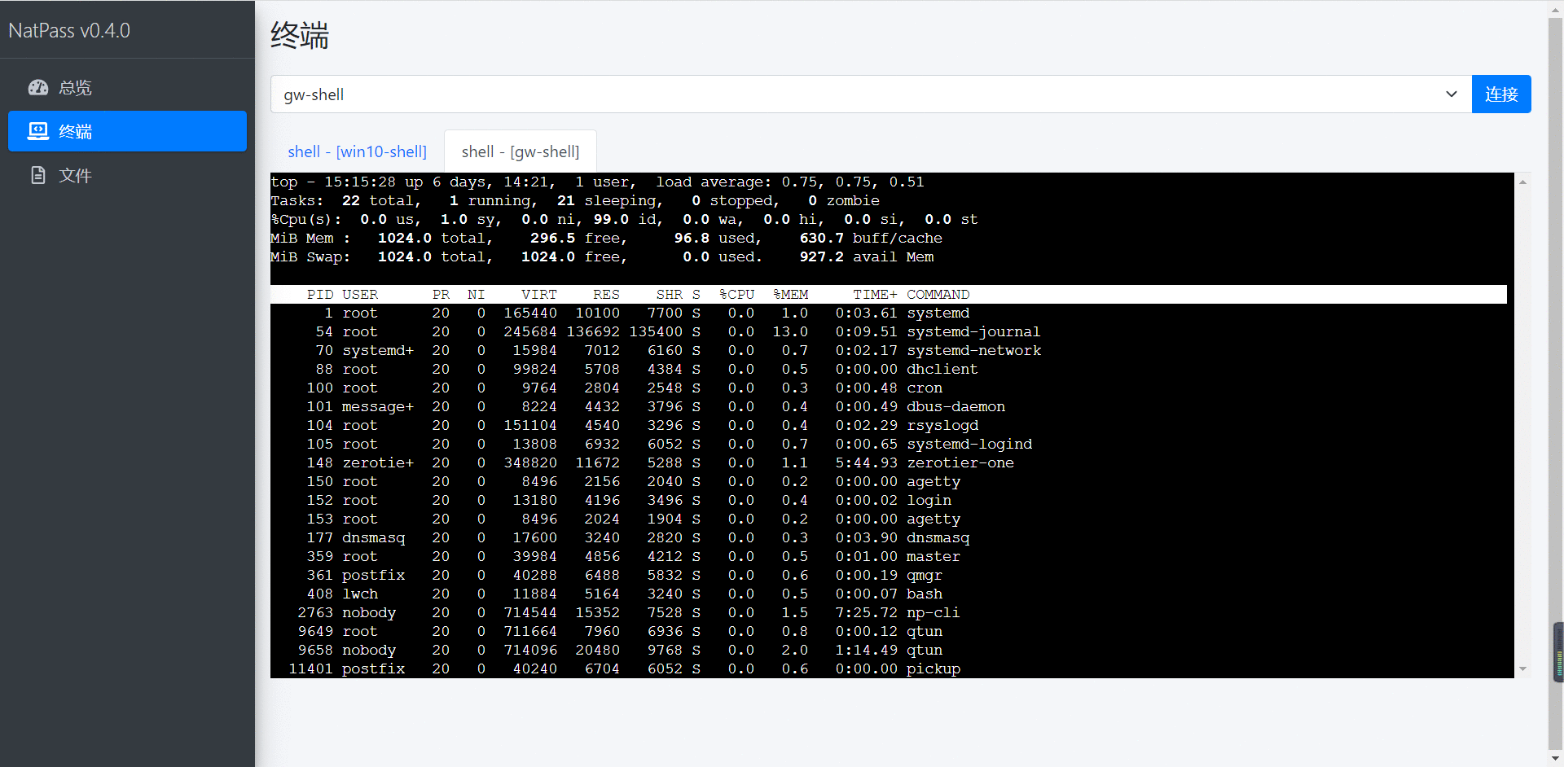Click the terminal monitor icon in sidebar

[x=38, y=131]
